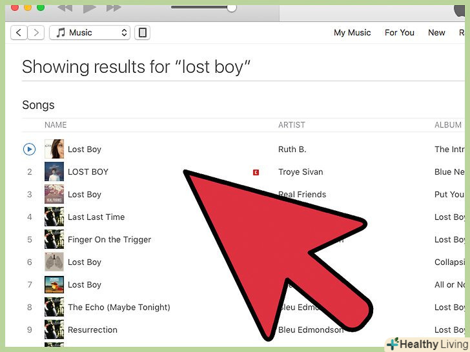
Task: Click the Real Friends Lost Boy album artwork
Action: pos(54,194)
